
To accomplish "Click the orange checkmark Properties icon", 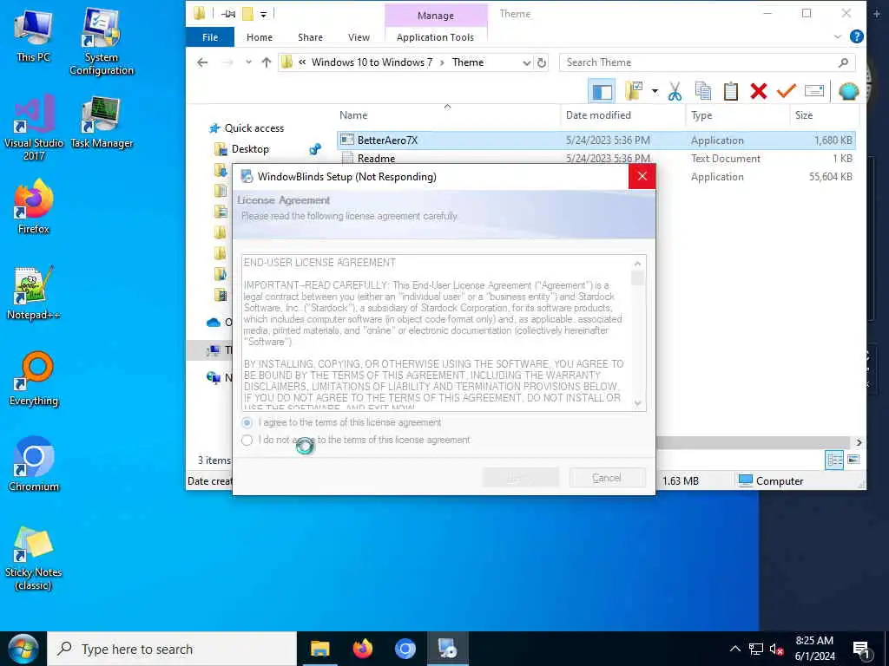I will [x=786, y=90].
